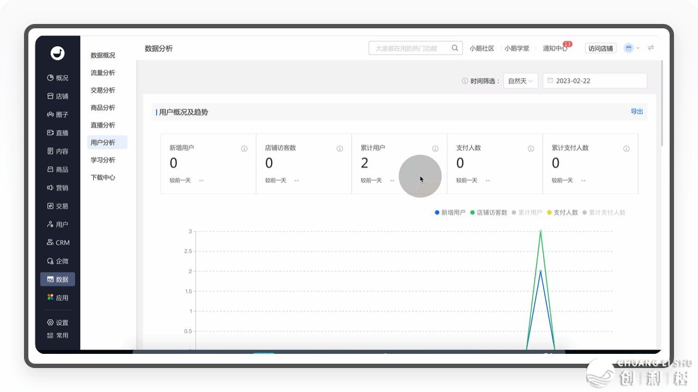This screenshot has width=698, height=392.
Task: Click info icon beside 新增用户
Action: (244, 149)
